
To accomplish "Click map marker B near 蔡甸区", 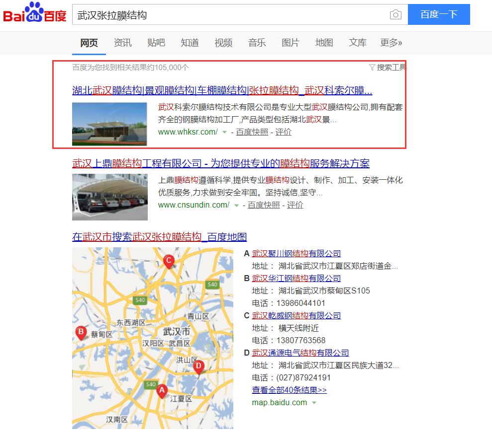I will tap(81, 332).
